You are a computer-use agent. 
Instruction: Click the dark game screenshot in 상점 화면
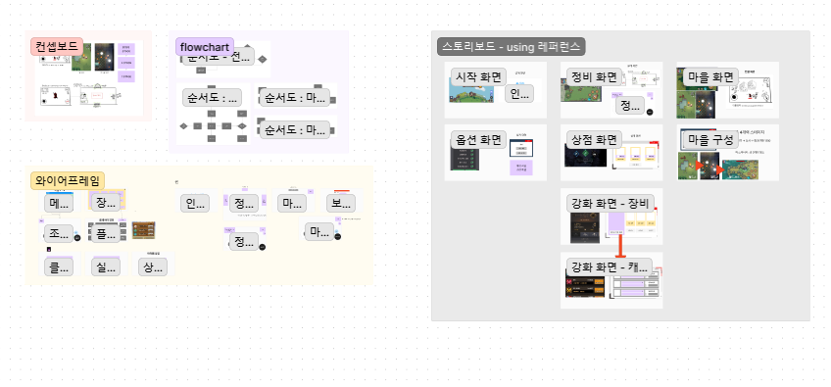tap(586, 157)
